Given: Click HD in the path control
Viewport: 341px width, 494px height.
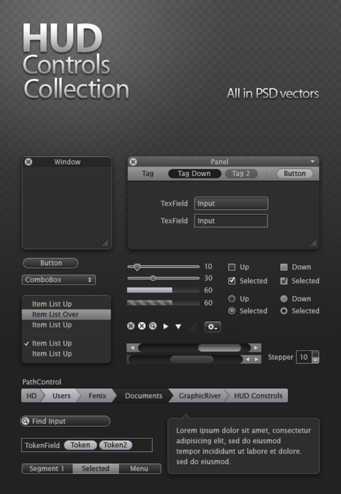Looking at the screenshot, I should 31,396.
